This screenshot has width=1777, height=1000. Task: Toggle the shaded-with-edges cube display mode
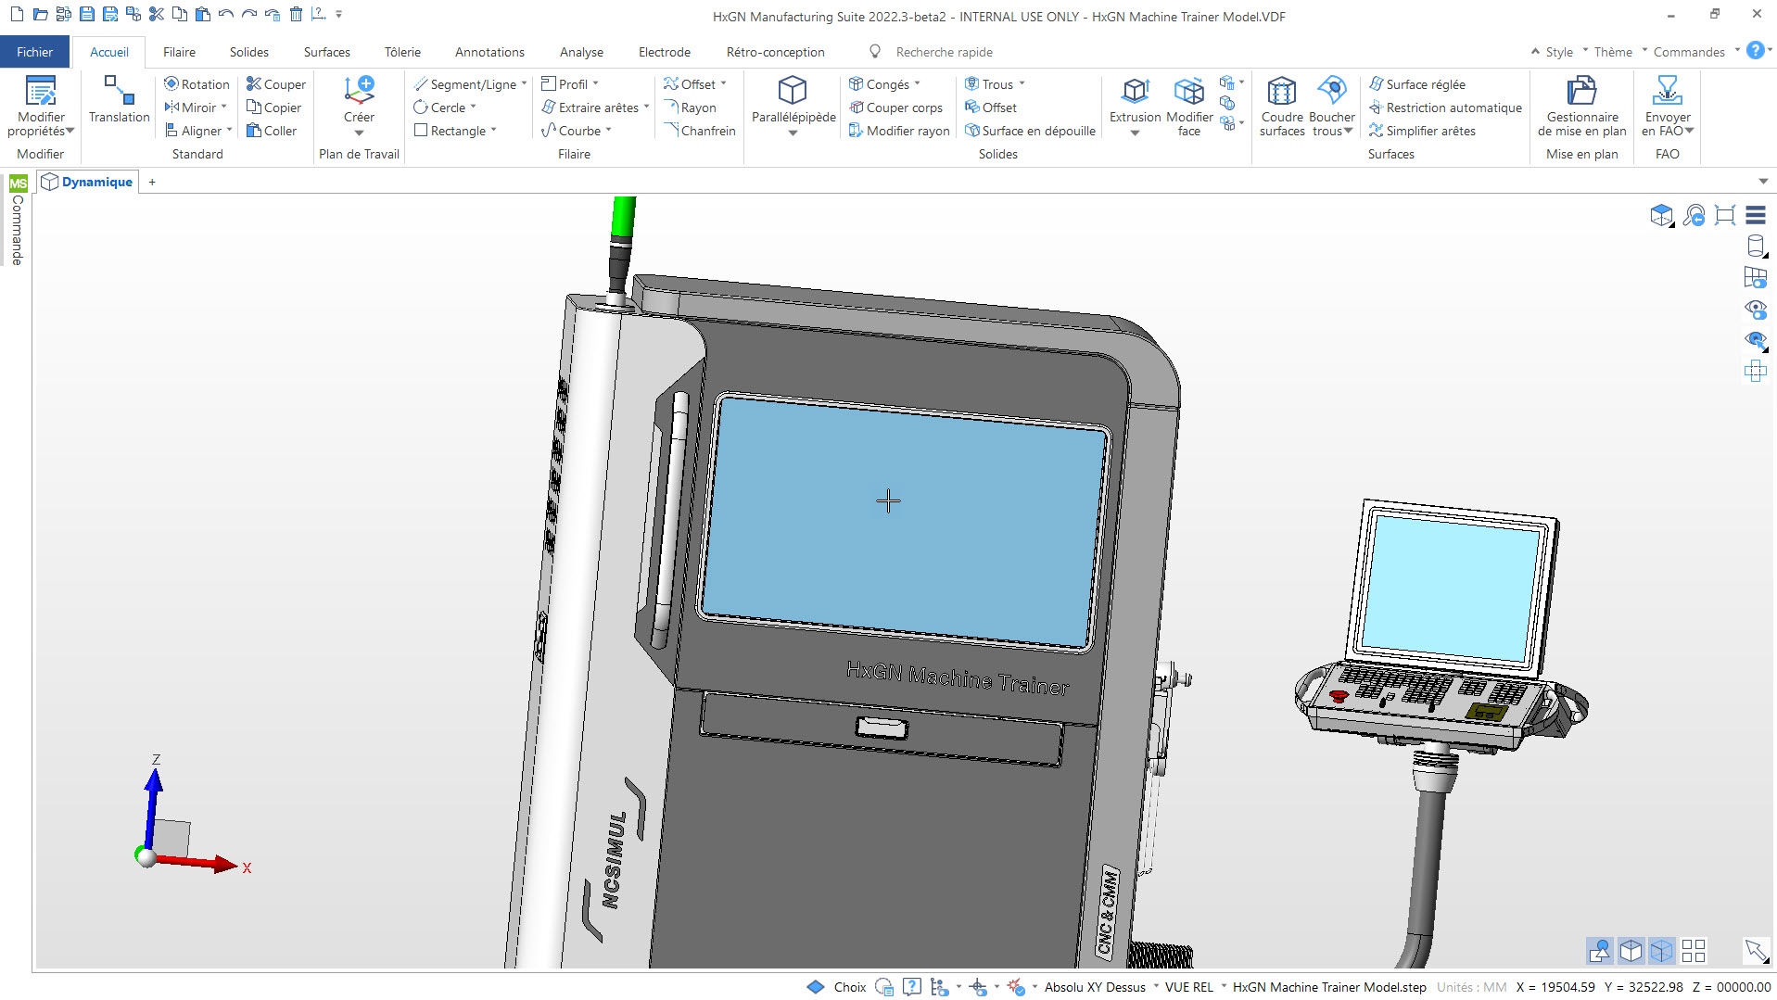pos(1631,951)
